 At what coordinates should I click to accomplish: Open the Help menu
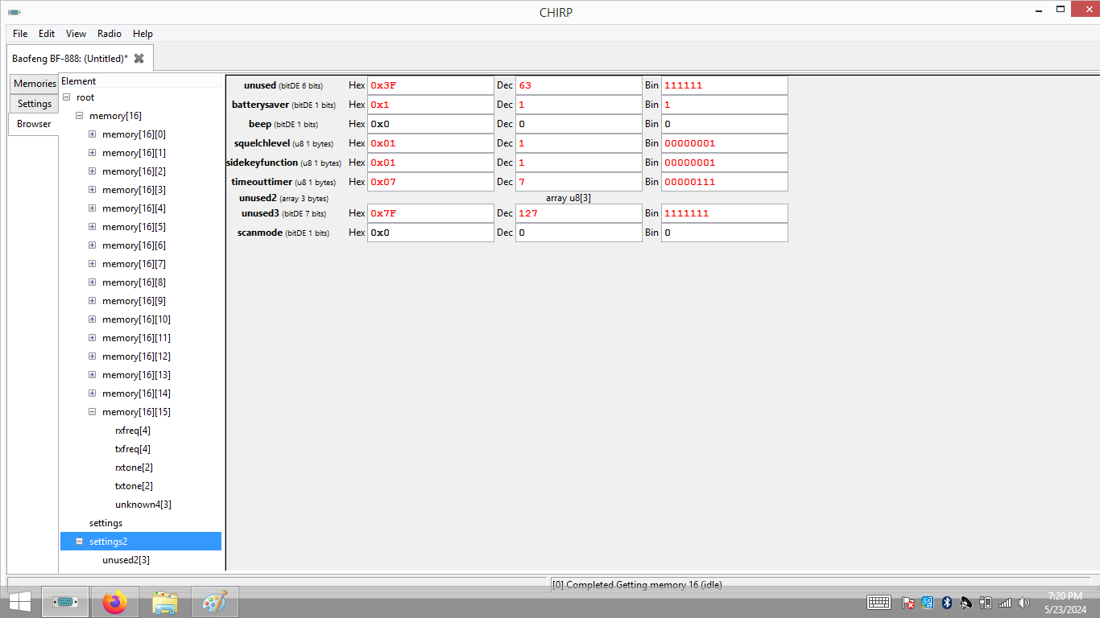click(143, 34)
